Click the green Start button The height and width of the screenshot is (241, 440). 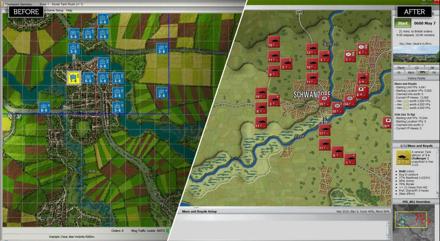pos(403,23)
